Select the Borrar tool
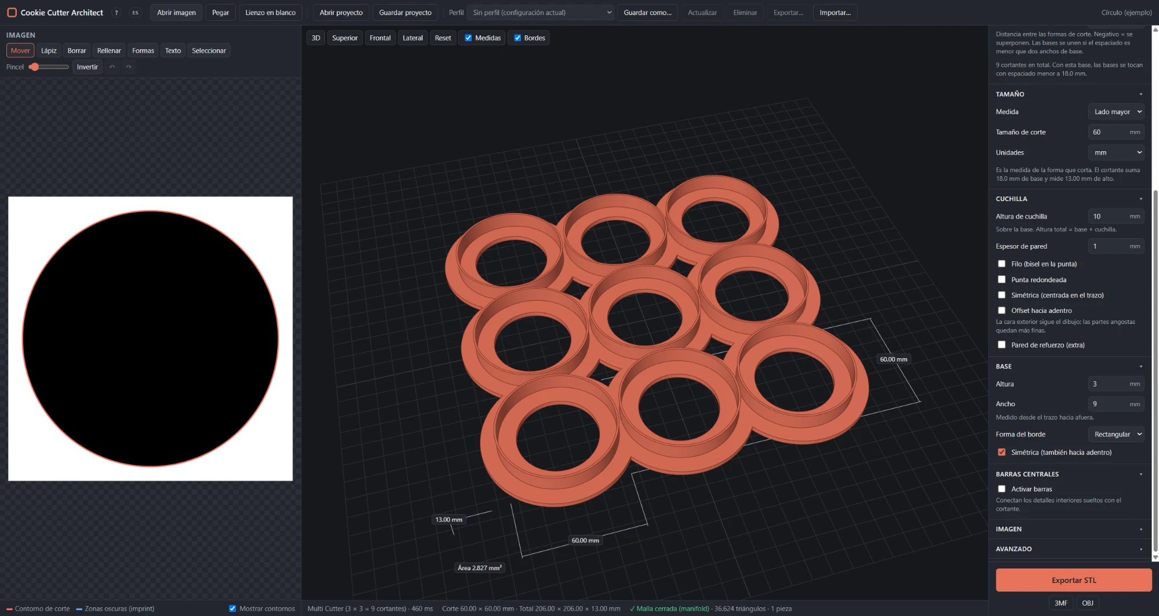 [x=76, y=51]
